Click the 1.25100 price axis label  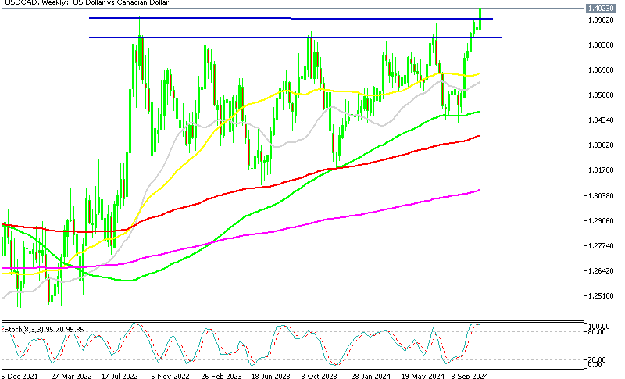[x=601, y=296]
